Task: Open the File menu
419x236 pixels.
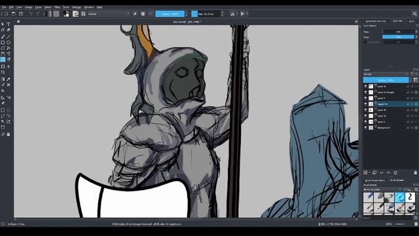Action: click(4, 7)
